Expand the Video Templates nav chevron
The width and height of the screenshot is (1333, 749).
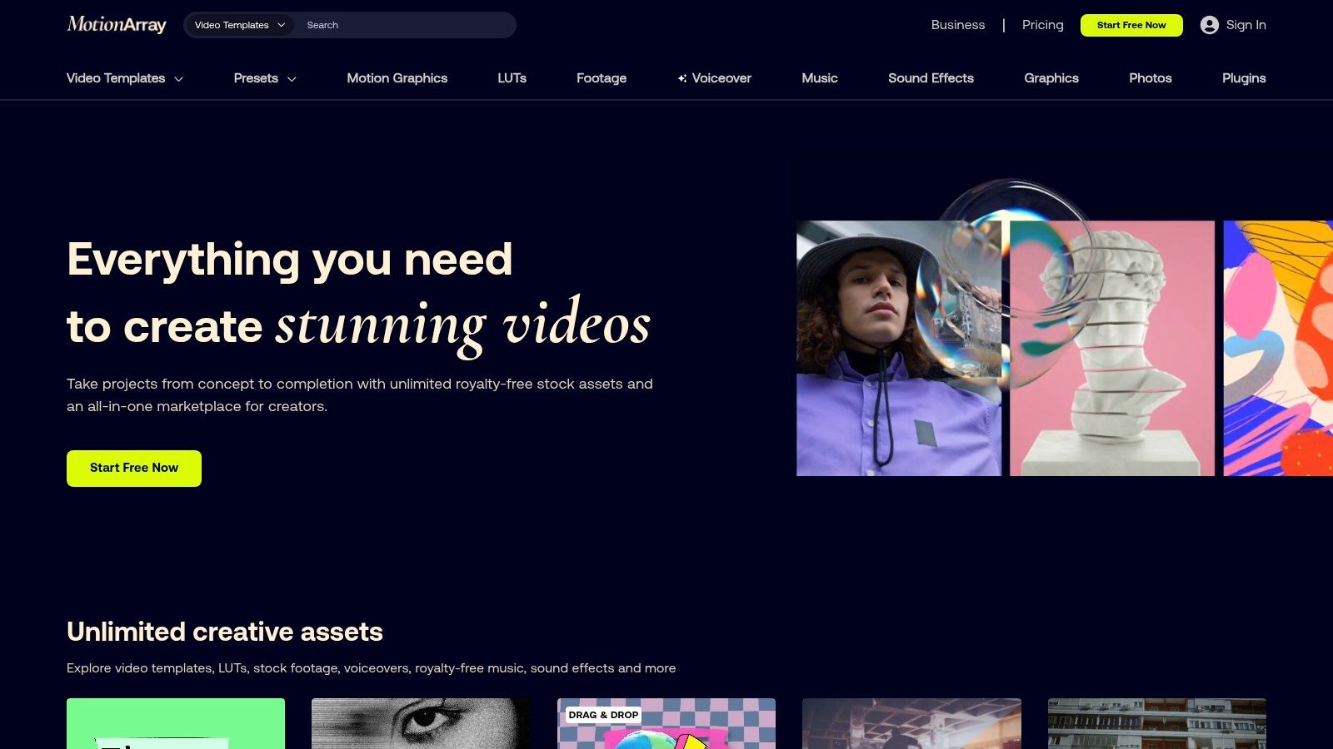(178, 79)
